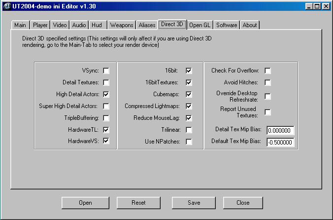Tick the Avoid Hitches checkbox

point(267,82)
